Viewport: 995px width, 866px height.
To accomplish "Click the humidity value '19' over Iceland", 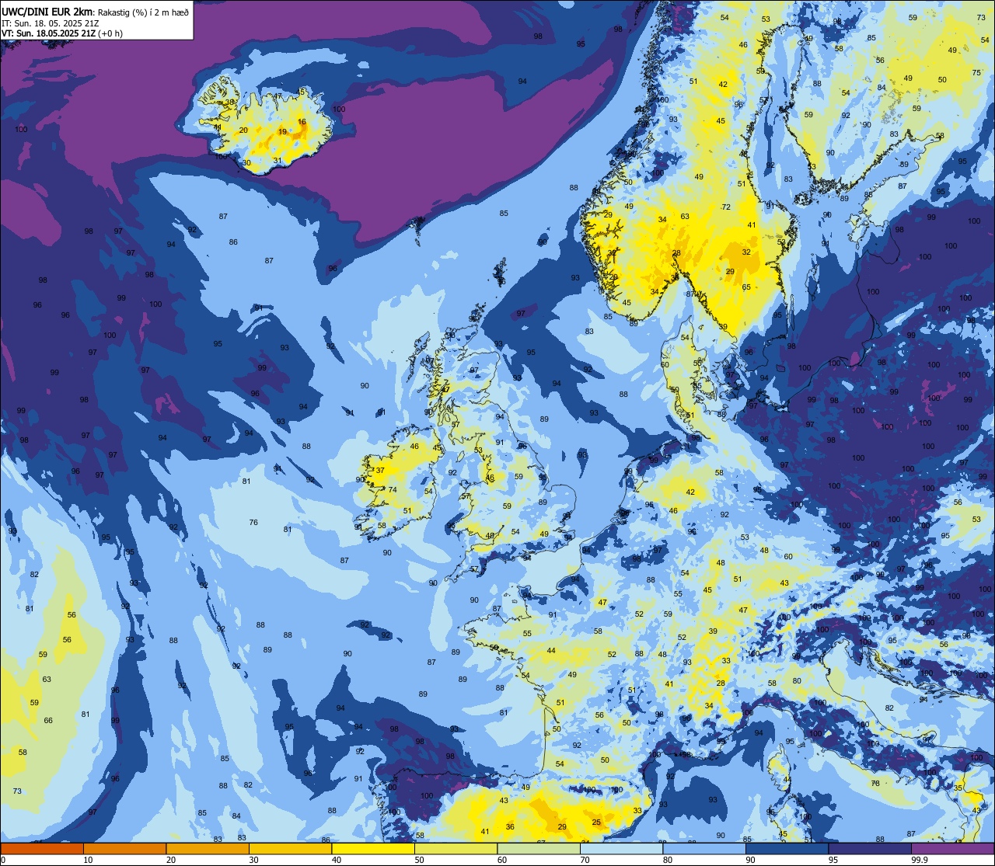I will point(282,132).
